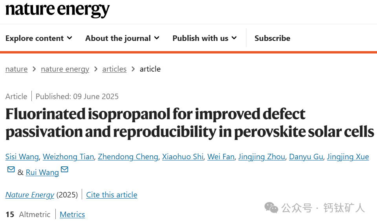
Task: Click email icon next to Rui Wang
Action: [64, 170]
